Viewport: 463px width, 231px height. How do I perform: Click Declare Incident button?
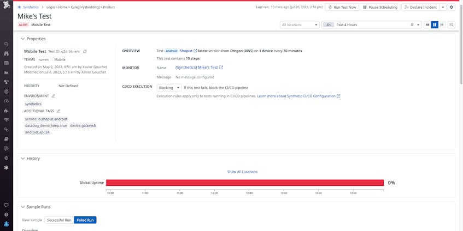(x=420, y=8)
